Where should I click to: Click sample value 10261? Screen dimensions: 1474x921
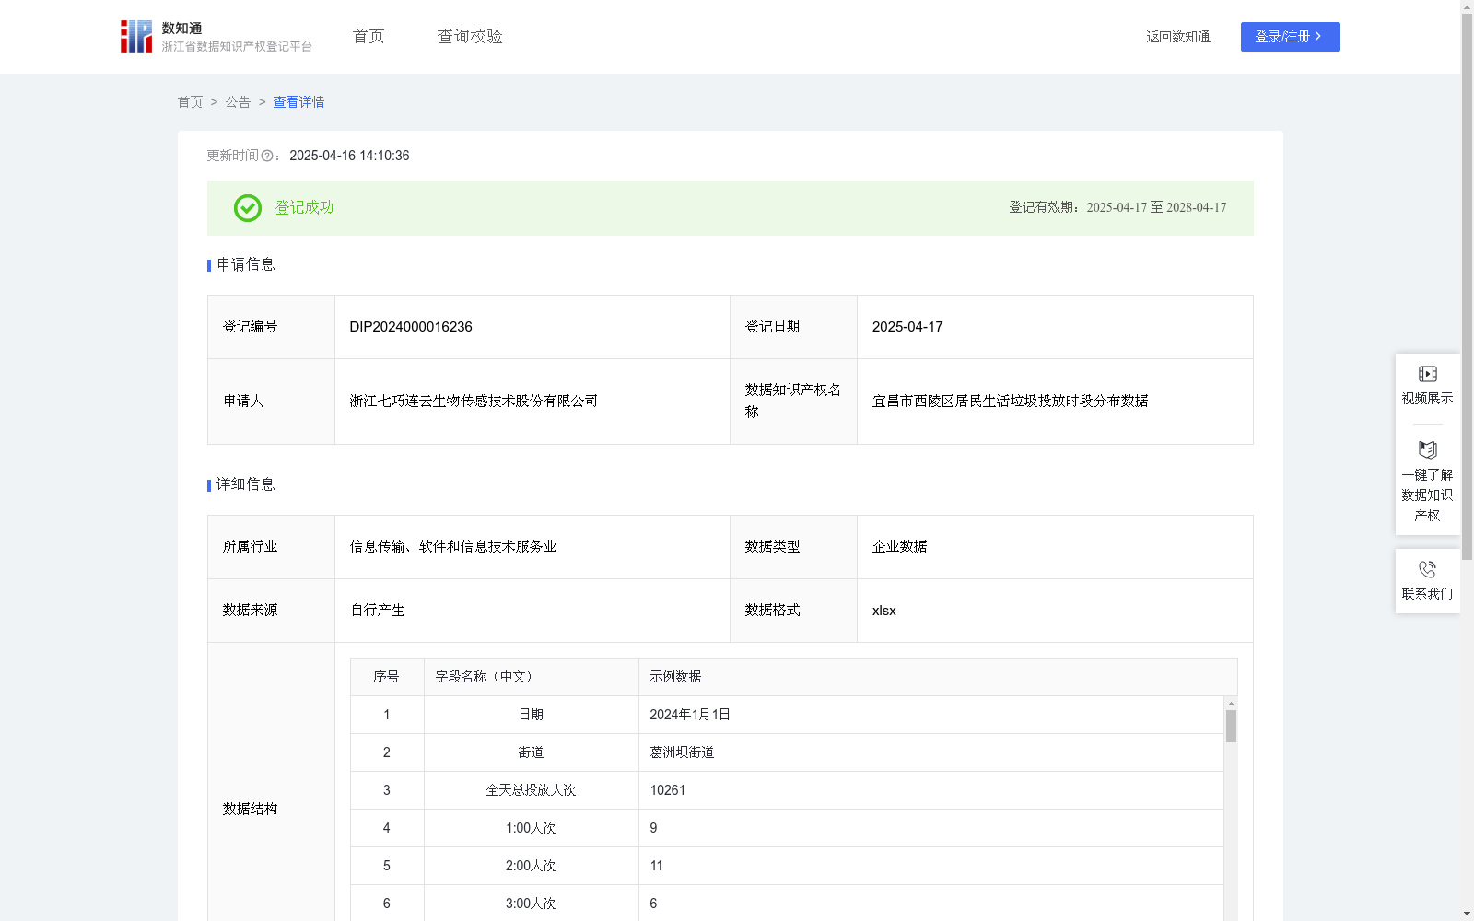[x=668, y=790]
